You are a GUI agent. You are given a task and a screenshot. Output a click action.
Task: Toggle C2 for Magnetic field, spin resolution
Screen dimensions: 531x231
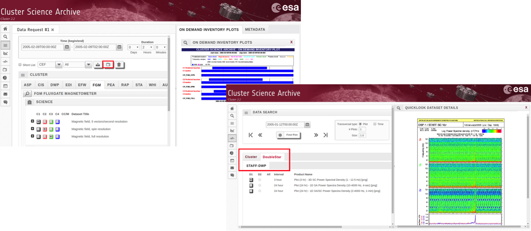point(45,129)
